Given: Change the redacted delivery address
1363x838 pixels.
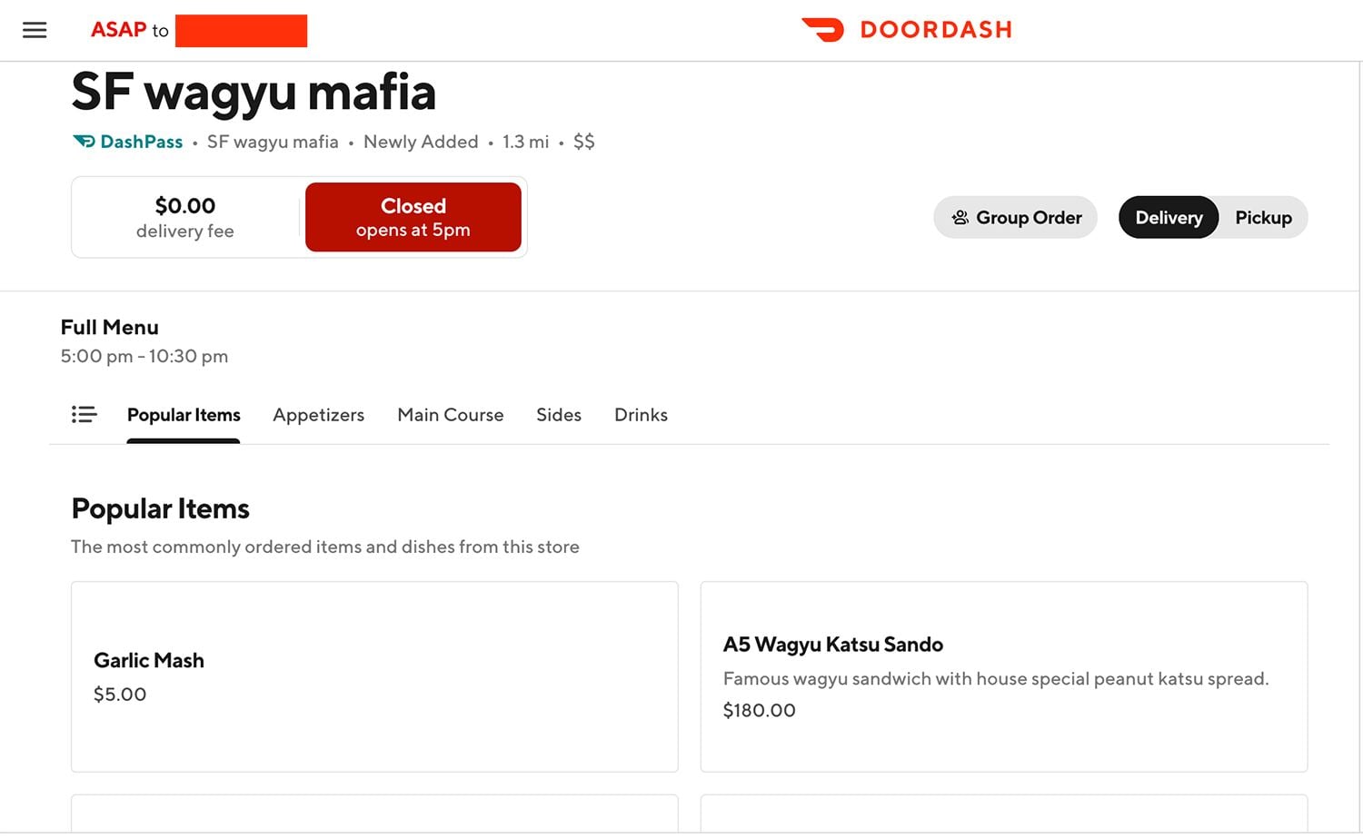Looking at the screenshot, I should [241, 31].
